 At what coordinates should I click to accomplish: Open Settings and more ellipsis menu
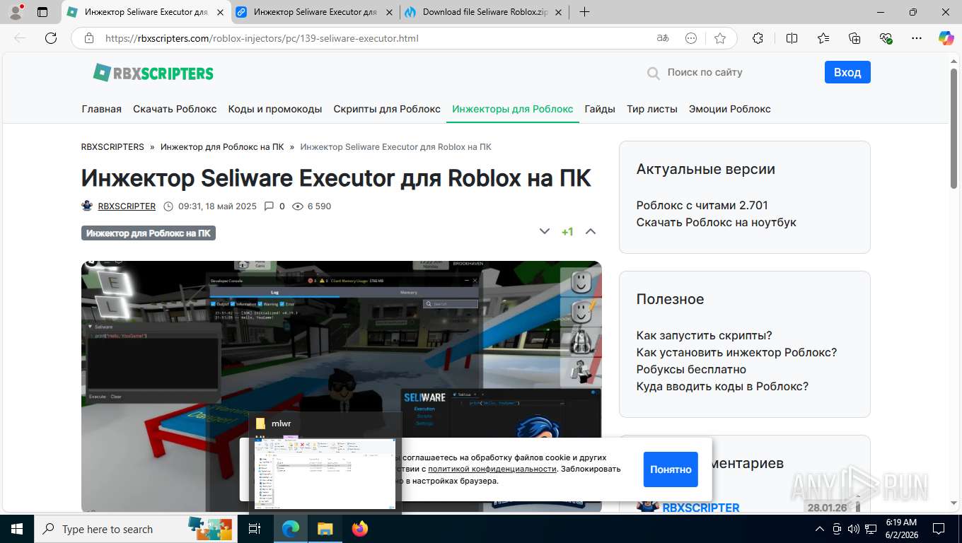(x=917, y=38)
